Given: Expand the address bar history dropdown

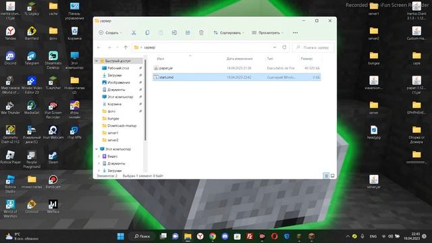Looking at the screenshot, I should tap(275, 47).
